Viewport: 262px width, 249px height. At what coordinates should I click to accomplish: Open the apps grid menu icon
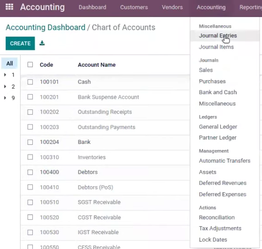[9, 7]
